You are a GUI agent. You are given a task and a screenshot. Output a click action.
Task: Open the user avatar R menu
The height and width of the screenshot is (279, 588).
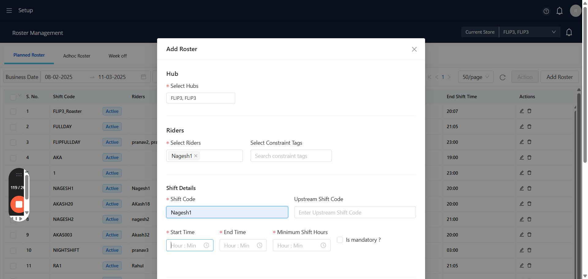[x=576, y=11]
